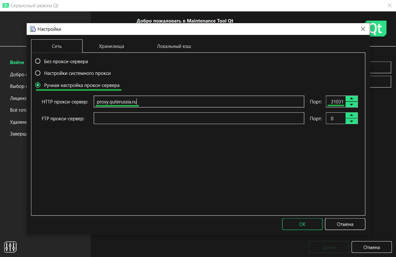The height and width of the screenshot is (257, 396).
Task: Decrease the FTP proxy port value
Action: 351,121
